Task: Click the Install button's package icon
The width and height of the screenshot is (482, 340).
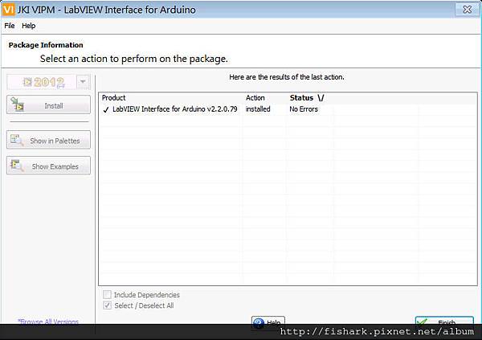Action: click(x=18, y=104)
